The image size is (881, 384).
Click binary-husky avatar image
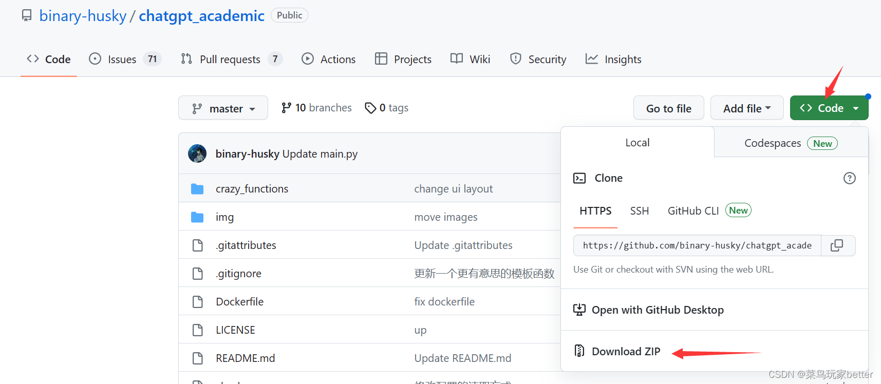coord(197,153)
